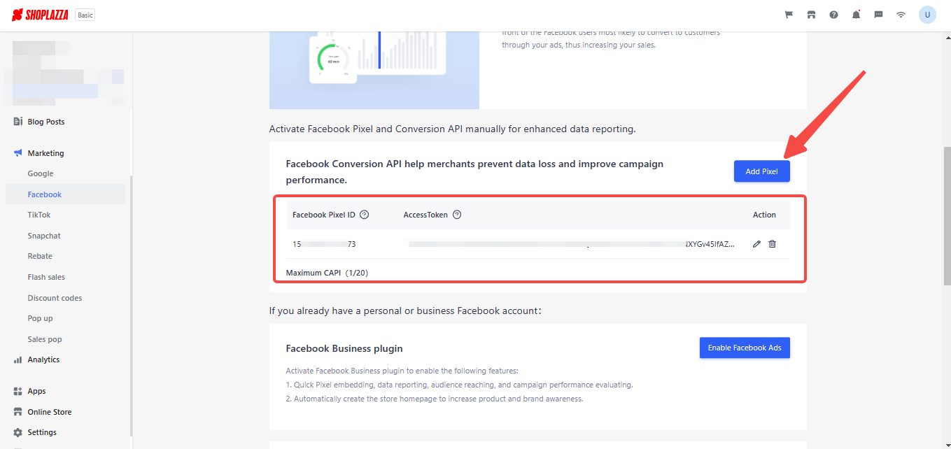Screen dimensions: 951x449
Task: Click the page's vertical scrollbar
Action: pyautogui.click(x=947, y=210)
